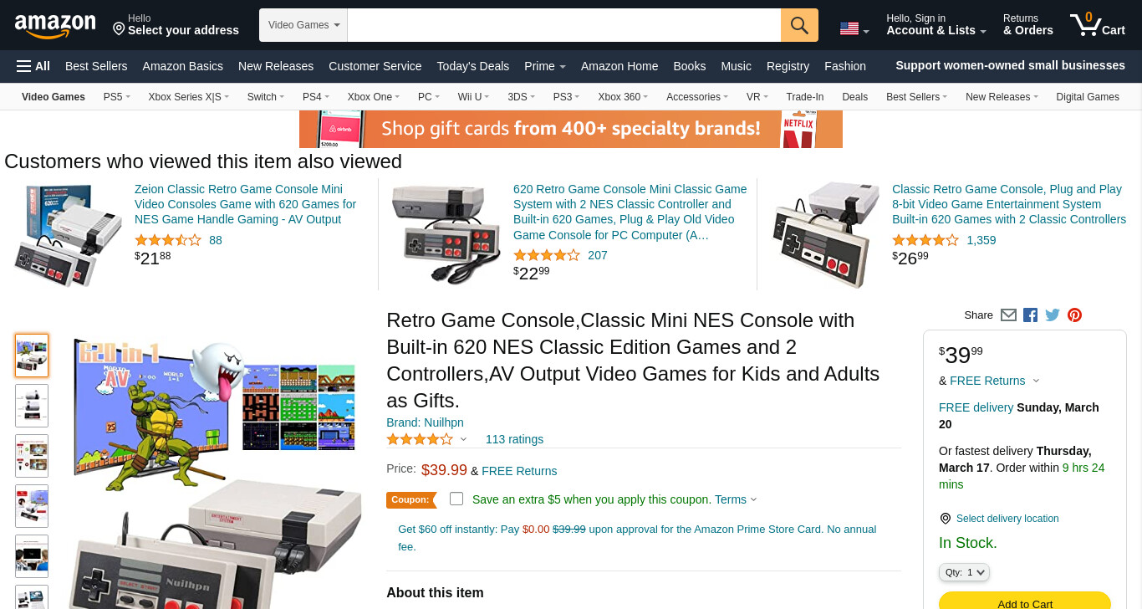Click the US flag language selector

(x=854, y=29)
